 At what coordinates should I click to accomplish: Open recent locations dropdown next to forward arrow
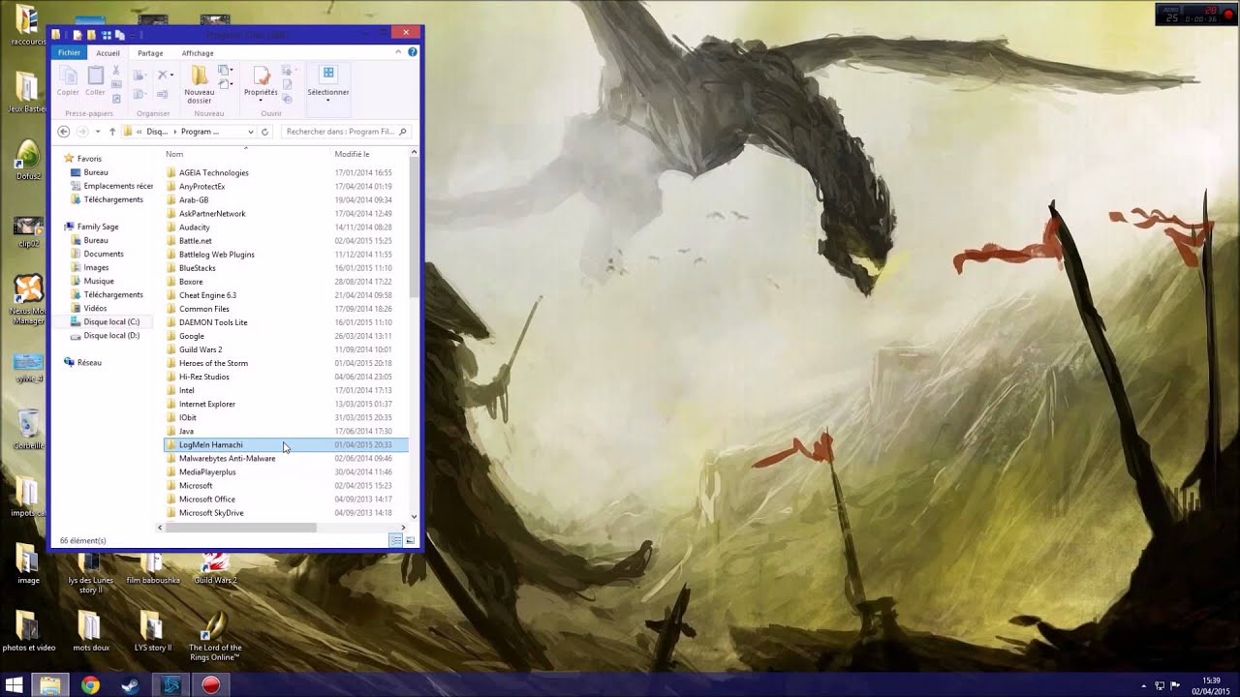pyautogui.click(x=97, y=132)
